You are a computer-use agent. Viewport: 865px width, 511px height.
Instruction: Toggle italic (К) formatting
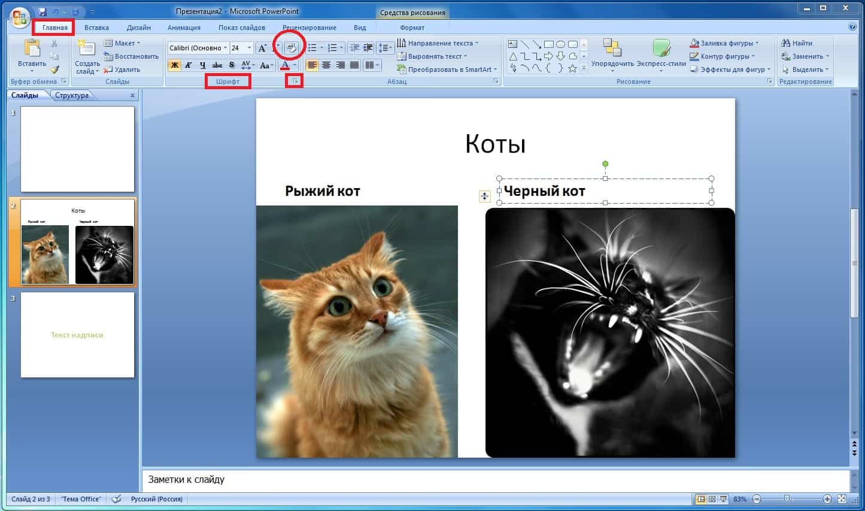[x=188, y=65]
